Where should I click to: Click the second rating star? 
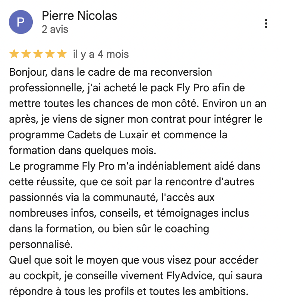coord(26,54)
